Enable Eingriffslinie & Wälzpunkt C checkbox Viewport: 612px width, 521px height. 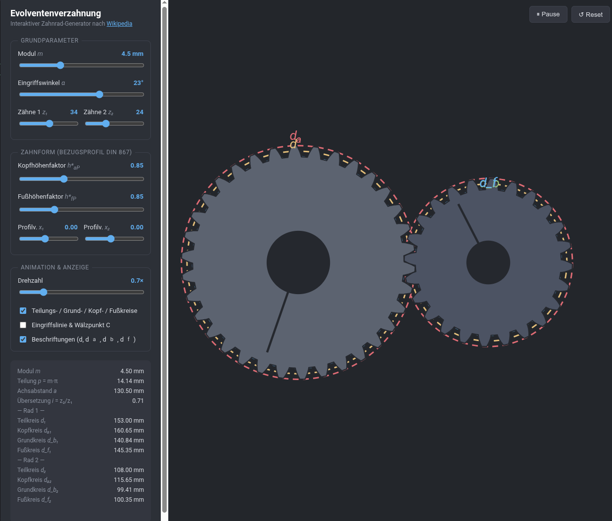pos(23,325)
